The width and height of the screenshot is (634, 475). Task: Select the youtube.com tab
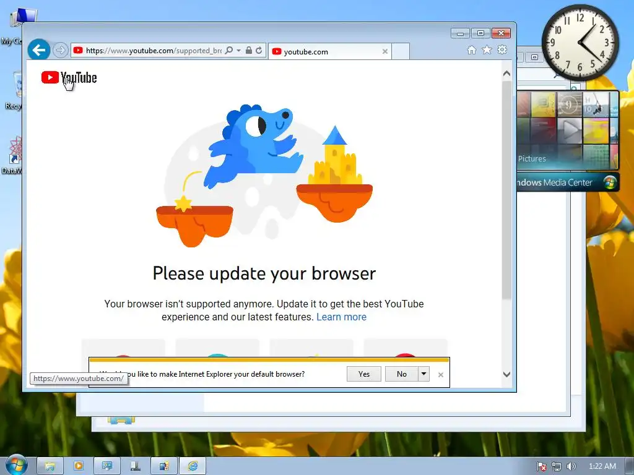329,52
